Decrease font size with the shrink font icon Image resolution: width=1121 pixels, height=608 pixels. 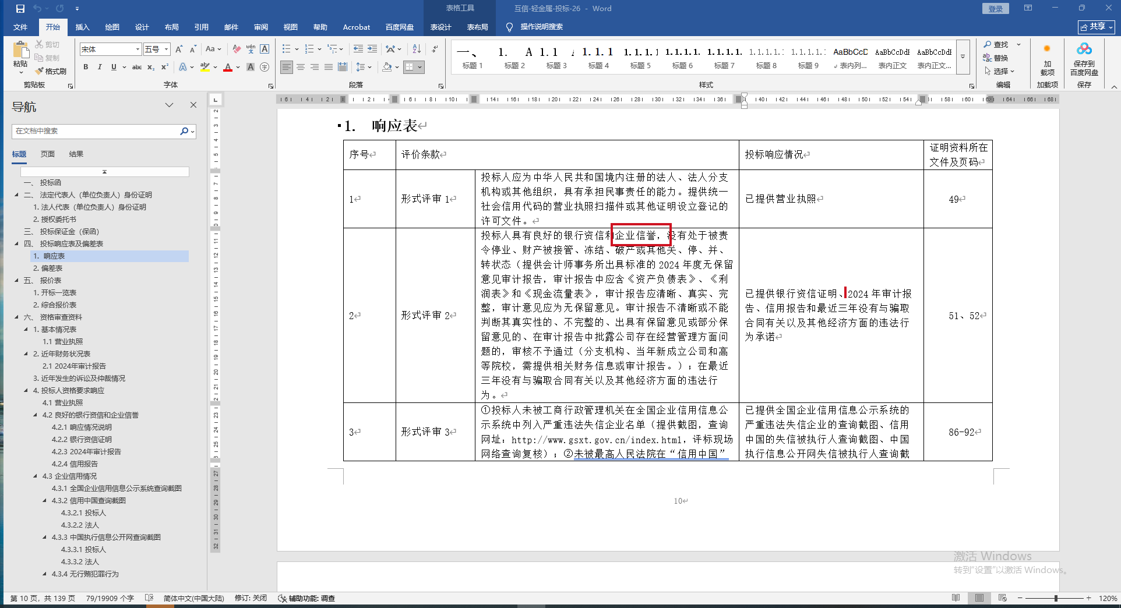coord(193,50)
